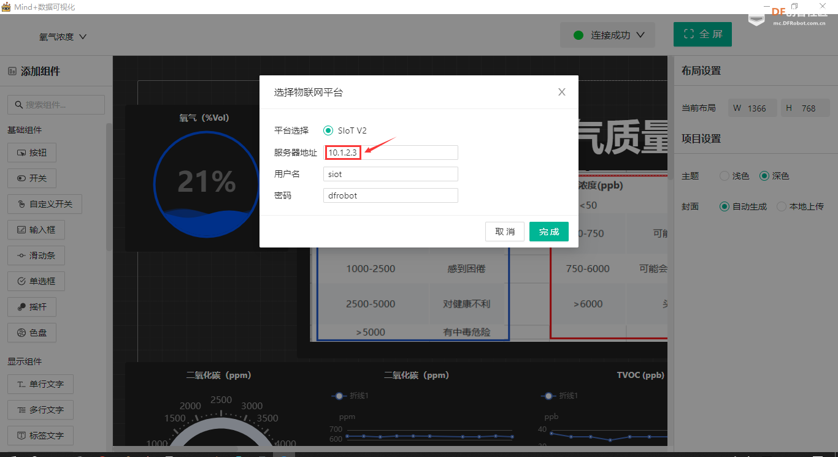Image resolution: width=838 pixels, height=457 pixels.
Task: Click the 基础组件 section label
Action: coord(25,130)
